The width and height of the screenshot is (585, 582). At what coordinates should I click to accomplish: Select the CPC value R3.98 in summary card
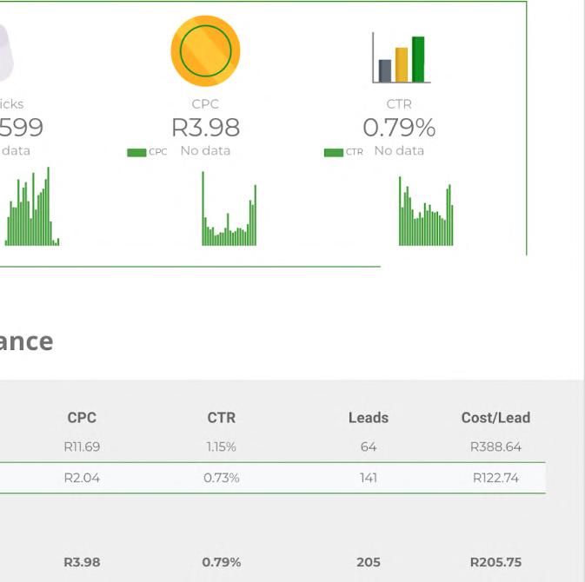pos(205,128)
